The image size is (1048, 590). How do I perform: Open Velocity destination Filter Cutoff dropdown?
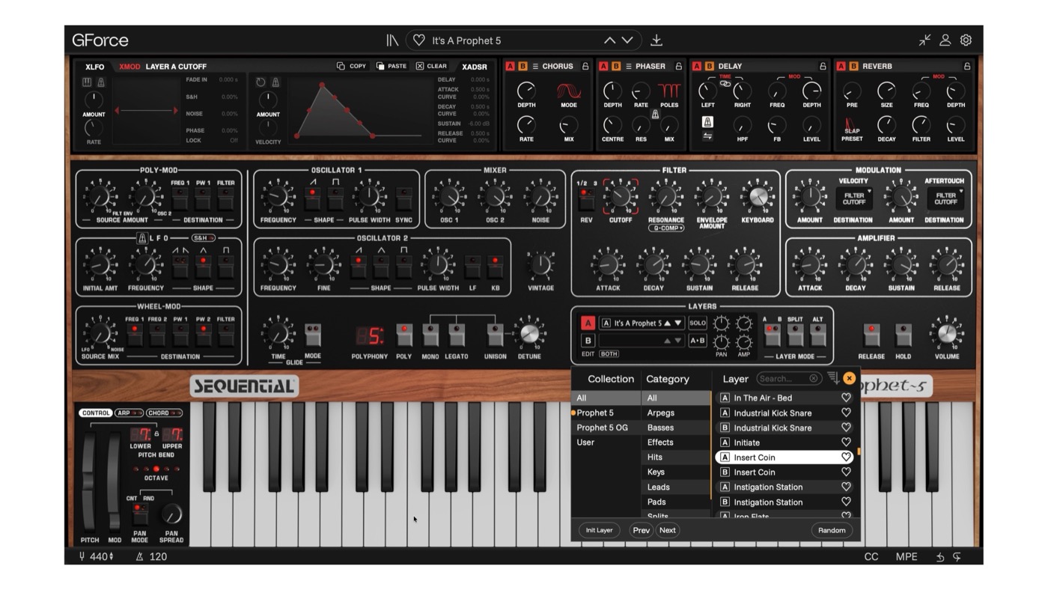point(854,198)
